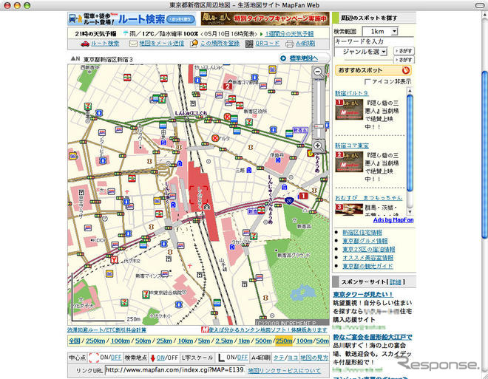The height and width of the screenshot is (379, 488).
Task: Click the zoom level slider handle on the map
Action: pos(319,126)
